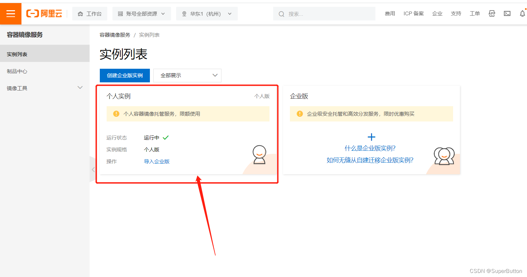This screenshot has width=527, height=277.
Task: Click the 创建企业版实例 button
Action: (125, 75)
